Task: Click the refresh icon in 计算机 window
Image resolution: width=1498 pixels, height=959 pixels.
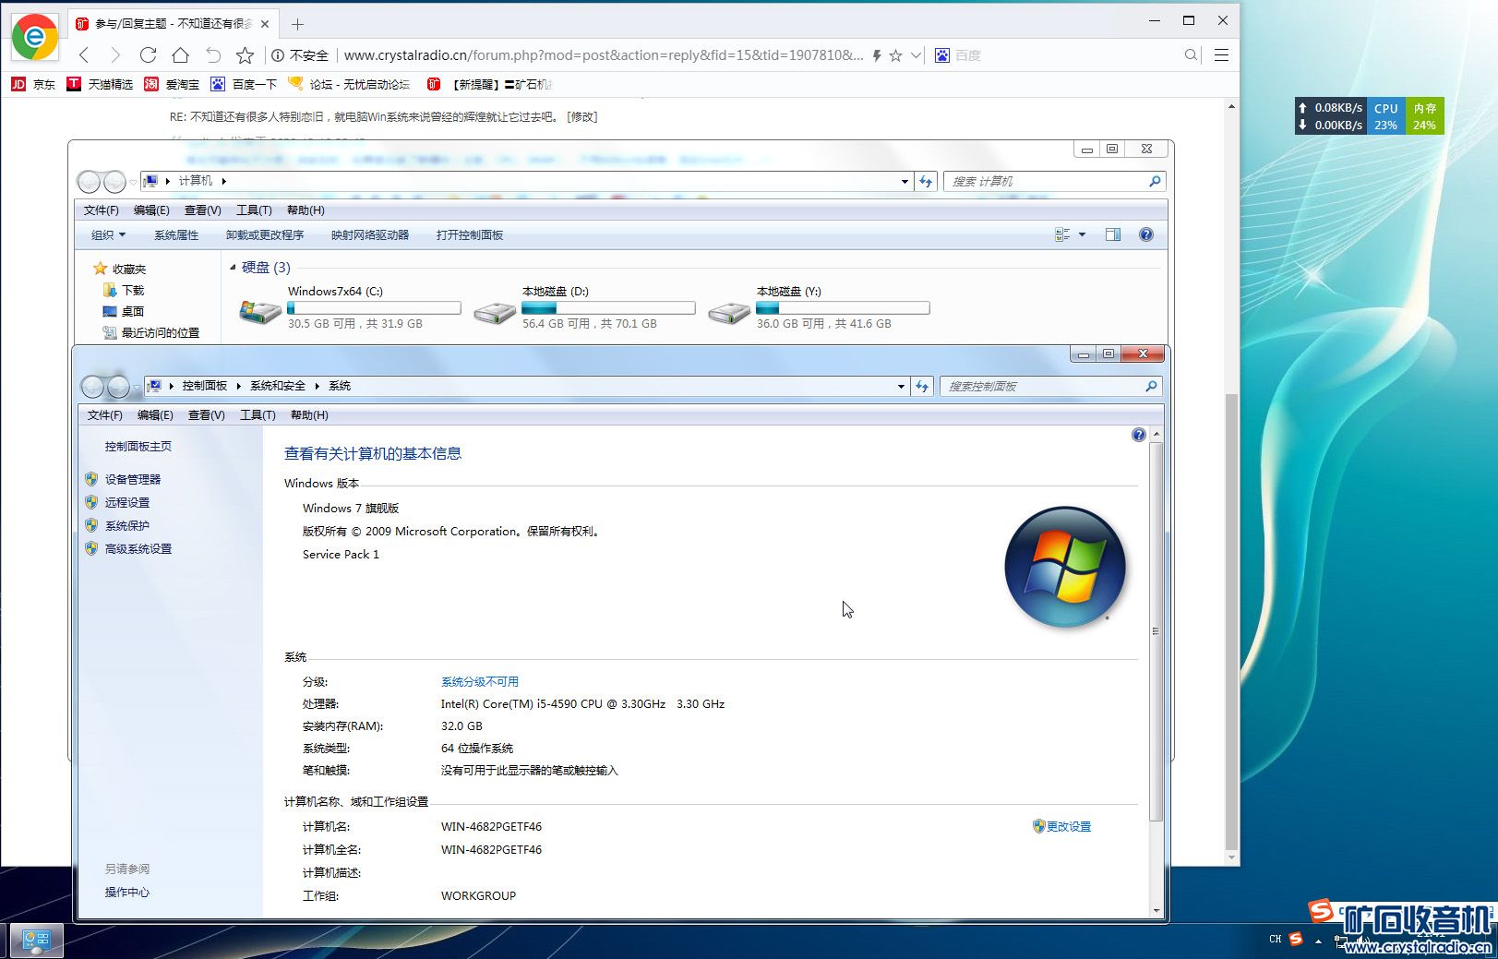Action: [x=927, y=182]
